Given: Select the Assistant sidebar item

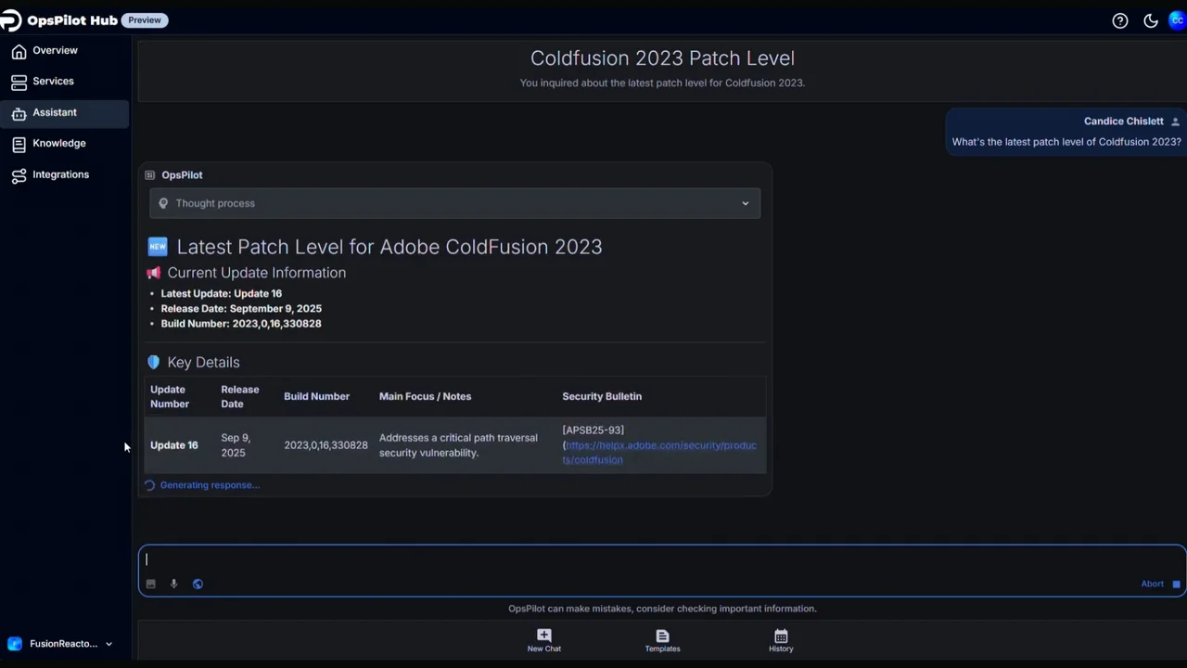Looking at the screenshot, I should click(55, 112).
